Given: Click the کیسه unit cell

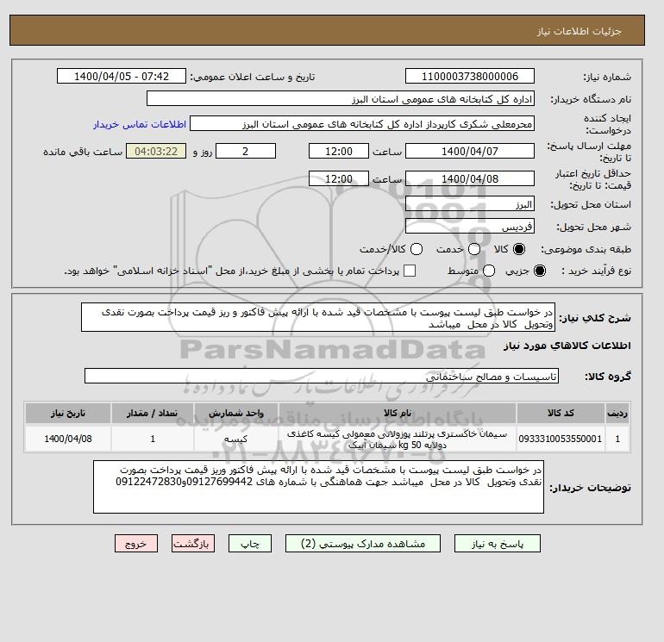Looking at the screenshot, I should [236, 439].
